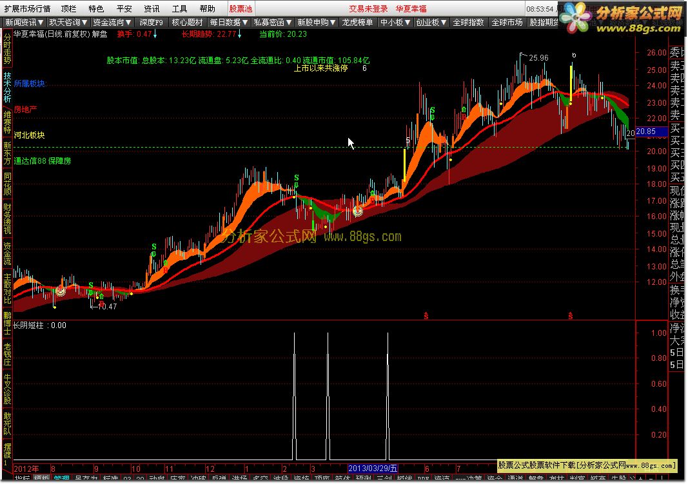688x484 pixels.
Task: Click the down arrow beside 长期趋势 22.77
Action: (240, 34)
